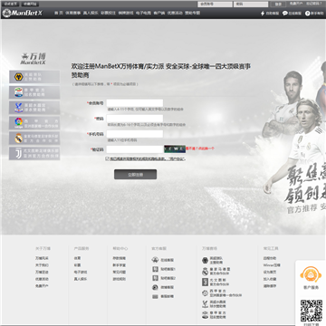The width and height of the screenshot is (326, 326).
Task: Focus the 密码 field in registration form
Action: (x=135, y=119)
